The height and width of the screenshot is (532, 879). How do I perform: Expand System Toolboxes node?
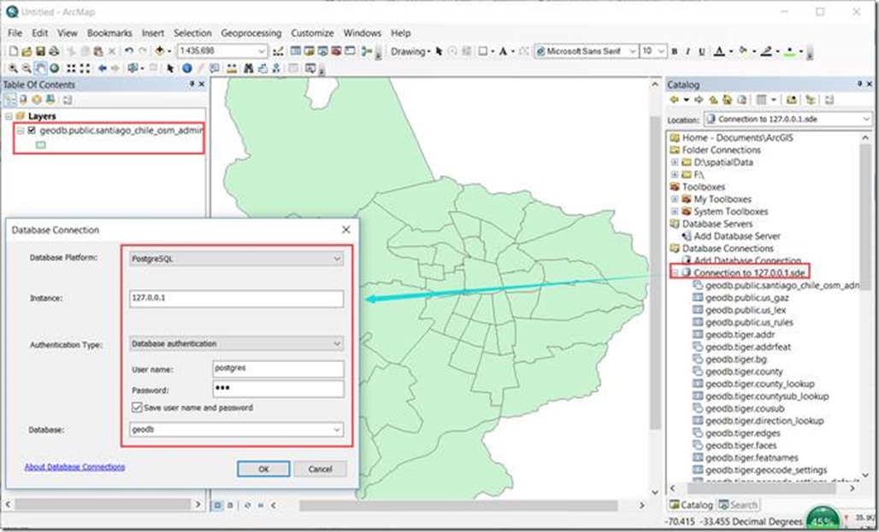[x=675, y=212]
